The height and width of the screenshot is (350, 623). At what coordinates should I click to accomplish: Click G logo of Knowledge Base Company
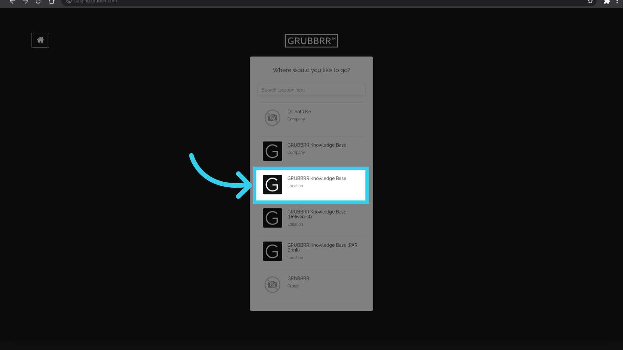[x=273, y=151]
